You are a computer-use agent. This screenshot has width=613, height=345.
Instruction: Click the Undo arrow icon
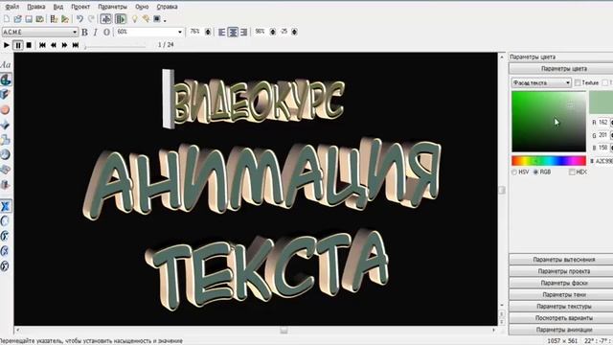tap(79, 19)
